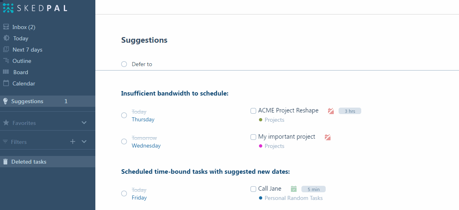Click green calendar icon next to Call Jane
459x210 pixels.
294,189
